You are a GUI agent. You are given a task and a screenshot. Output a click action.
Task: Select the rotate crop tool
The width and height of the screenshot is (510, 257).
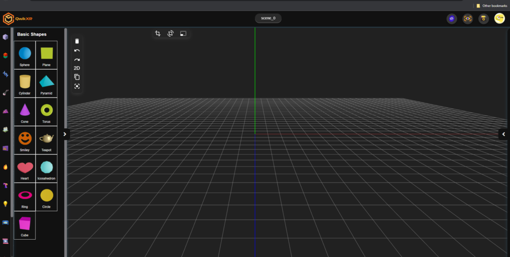[170, 33]
